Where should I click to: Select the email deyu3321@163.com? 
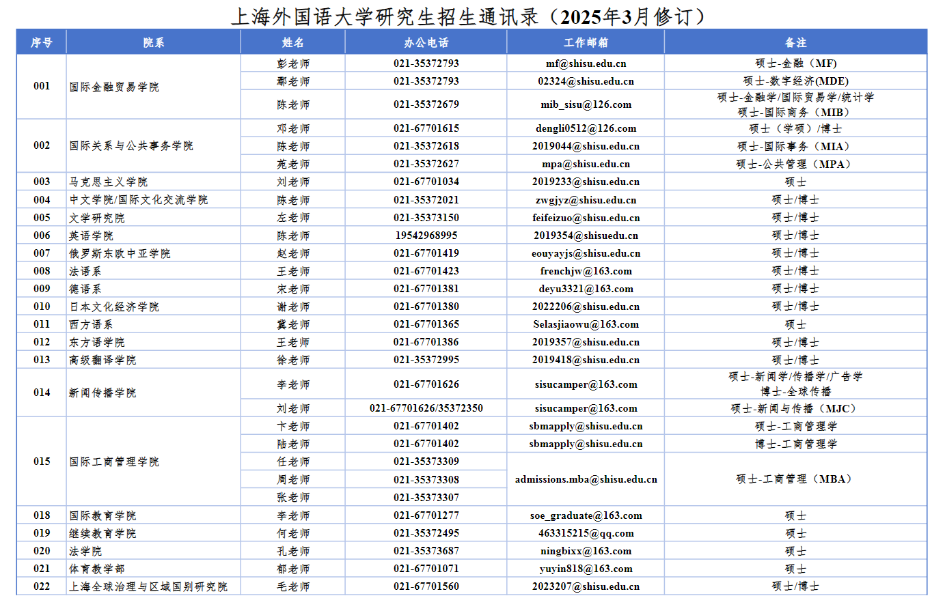pos(586,289)
